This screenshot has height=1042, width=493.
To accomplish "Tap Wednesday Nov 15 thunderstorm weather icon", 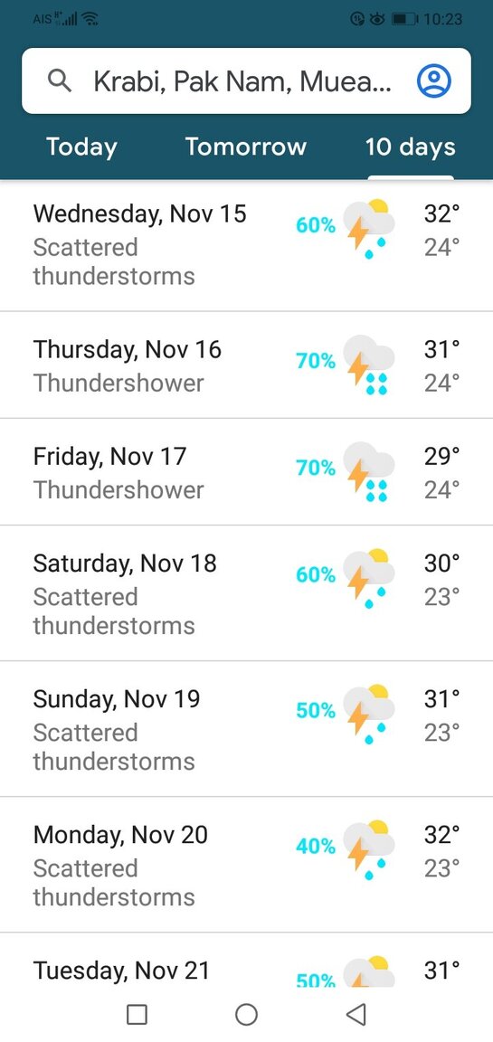I will [369, 228].
